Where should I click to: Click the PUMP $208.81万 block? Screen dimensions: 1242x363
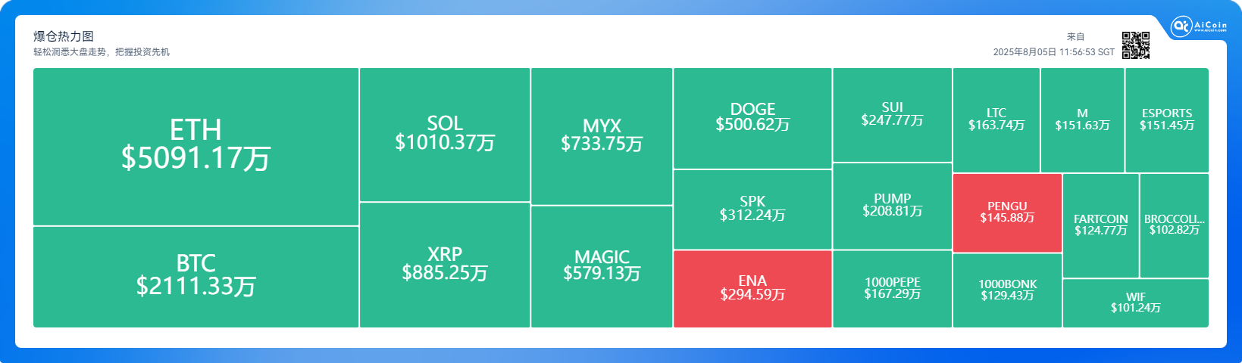pyautogui.click(x=892, y=206)
